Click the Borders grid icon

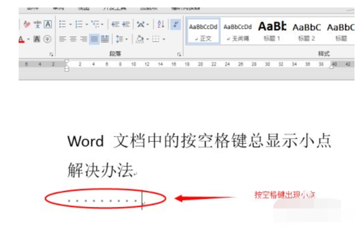[x=156, y=39]
